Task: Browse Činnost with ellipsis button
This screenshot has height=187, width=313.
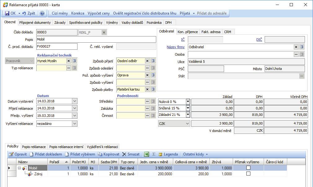Action: (x=147, y=116)
